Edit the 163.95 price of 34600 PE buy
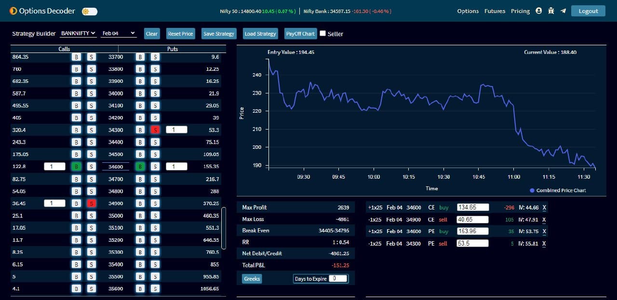 [x=473, y=231]
